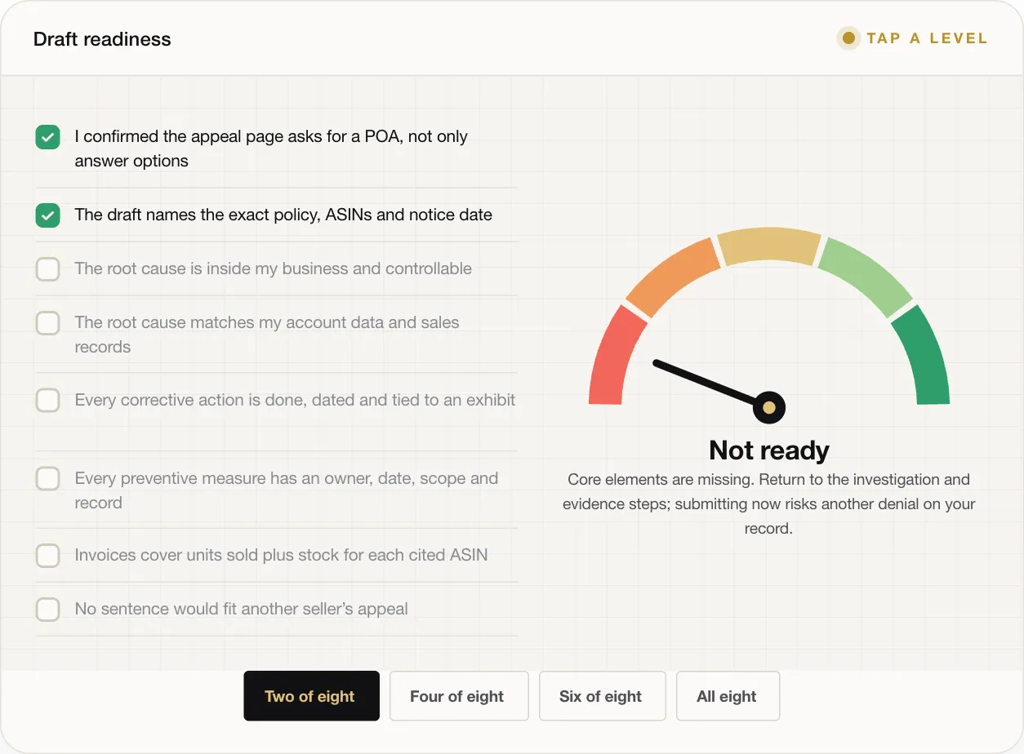Check root cause matches account data checkbox
The height and width of the screenshot is (754, 1024).
tap(48, 323)
